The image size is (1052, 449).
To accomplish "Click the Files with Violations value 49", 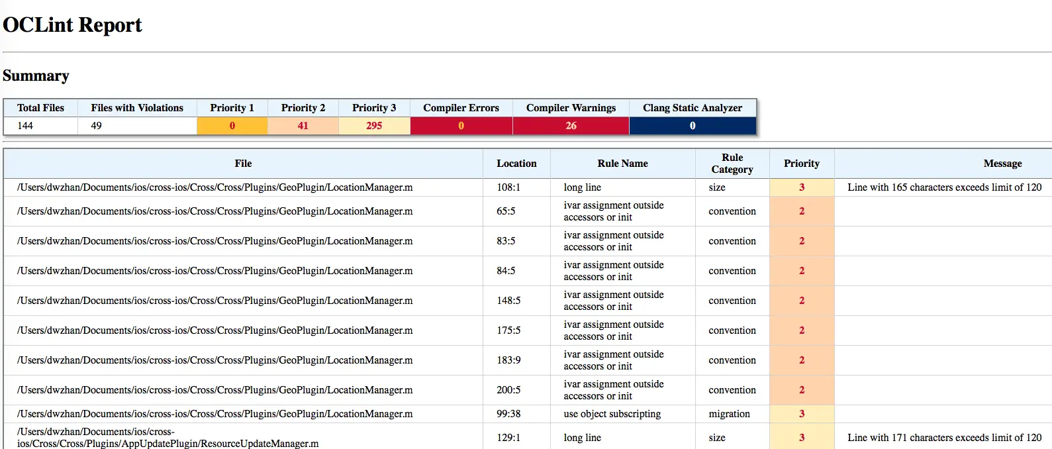I will [97, 126].
